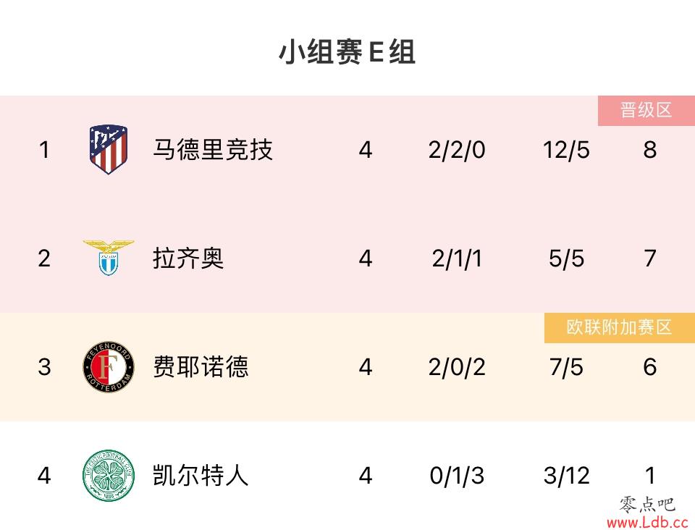Click the 0/1/3 record for 凯尔特人
The image size is (695, 530).
pyautogui.click(x=457, y=476)
